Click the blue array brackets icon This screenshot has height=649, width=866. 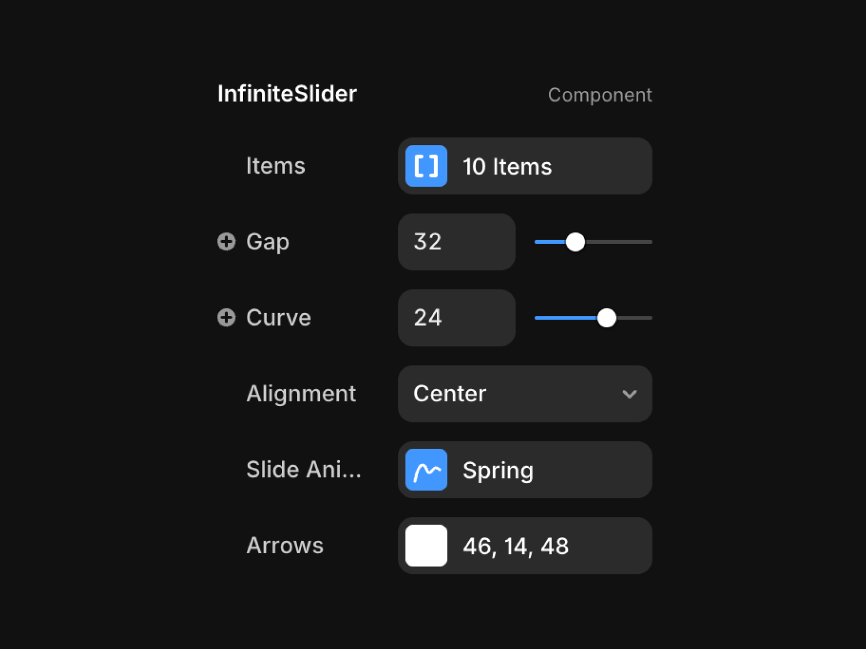coord(426,166)
